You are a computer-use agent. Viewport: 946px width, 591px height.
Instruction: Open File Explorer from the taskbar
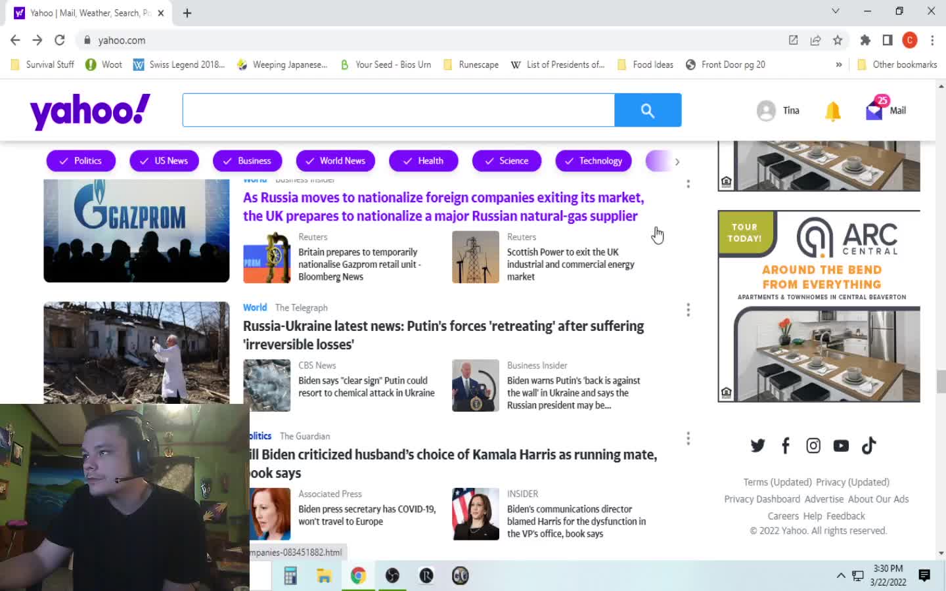point(324,576)
